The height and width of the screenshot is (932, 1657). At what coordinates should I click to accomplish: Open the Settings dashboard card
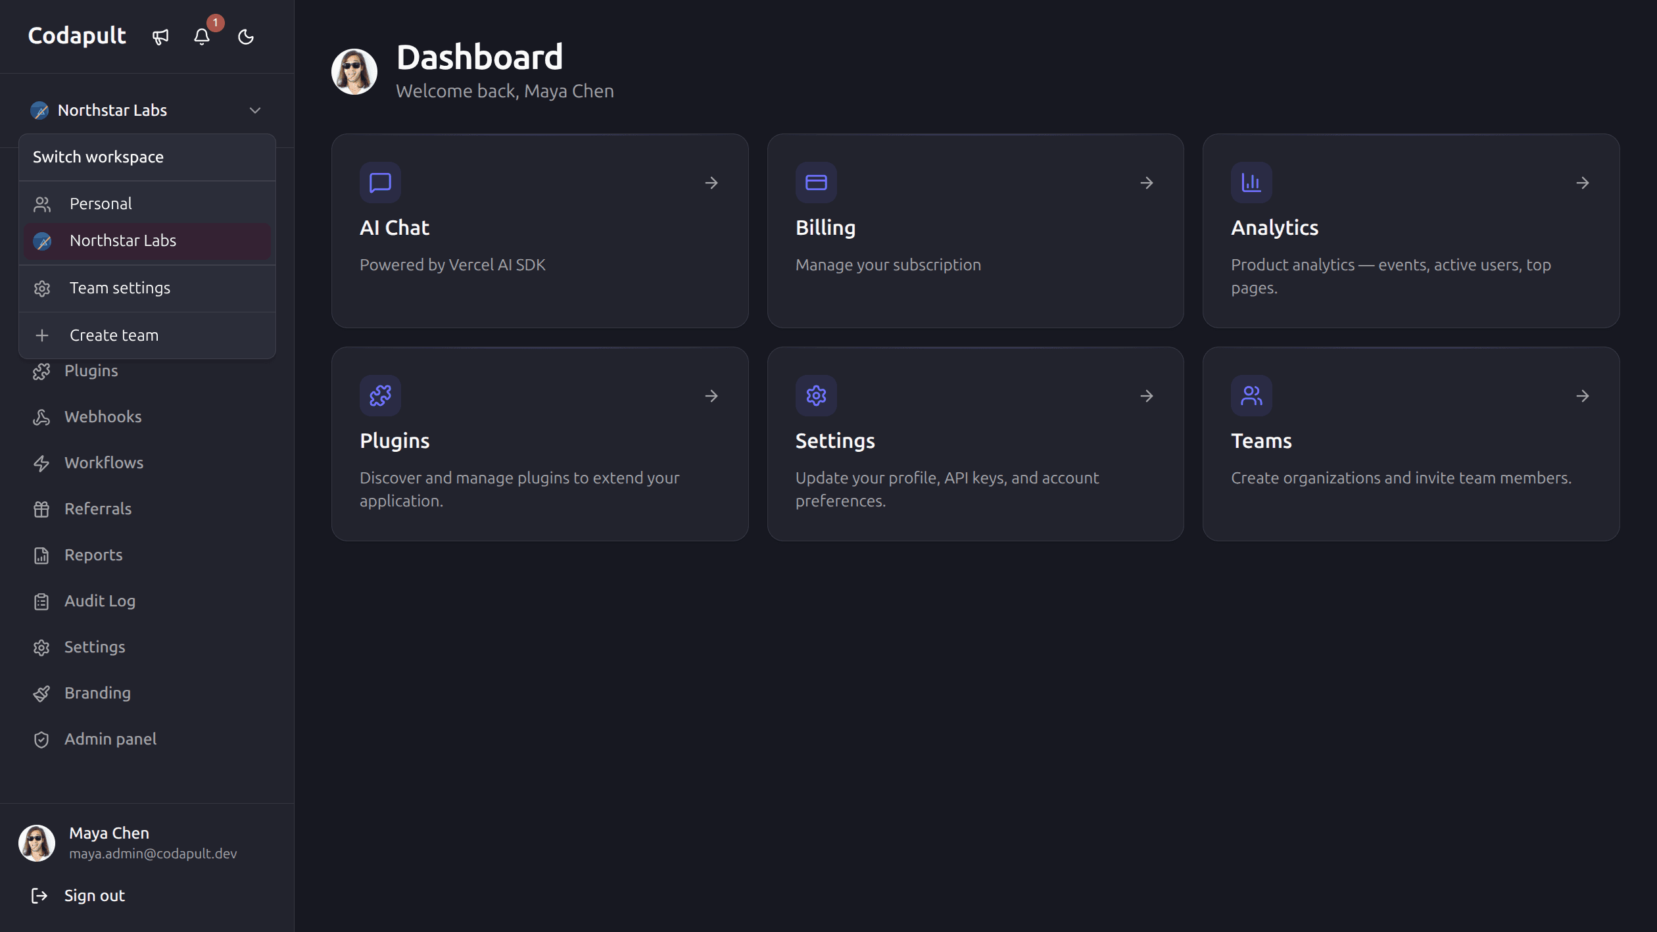click(x=976, y=444)
